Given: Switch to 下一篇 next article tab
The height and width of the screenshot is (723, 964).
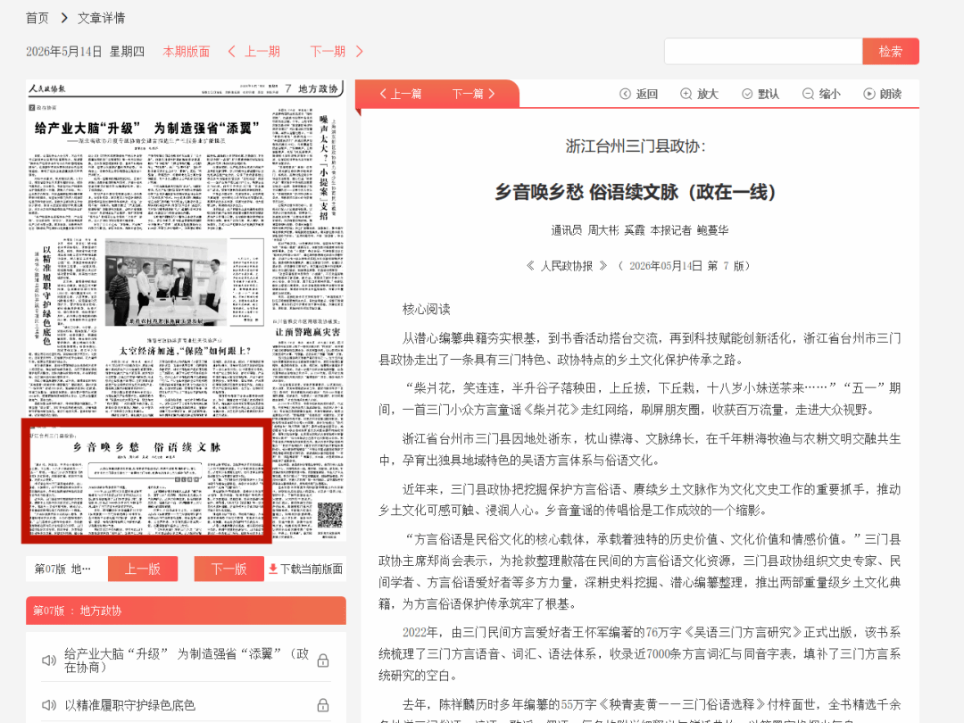Looking at the screenshot, I should point(473,94).
